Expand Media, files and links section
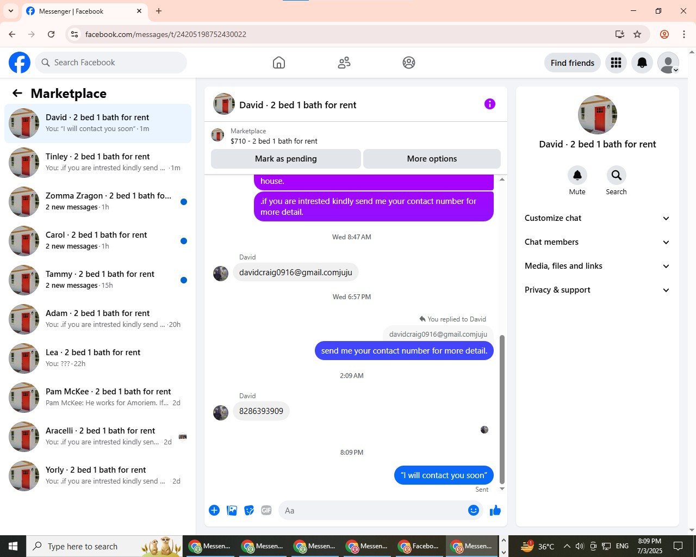The width and height of the screenshot is (696, 557). (597, 266)
